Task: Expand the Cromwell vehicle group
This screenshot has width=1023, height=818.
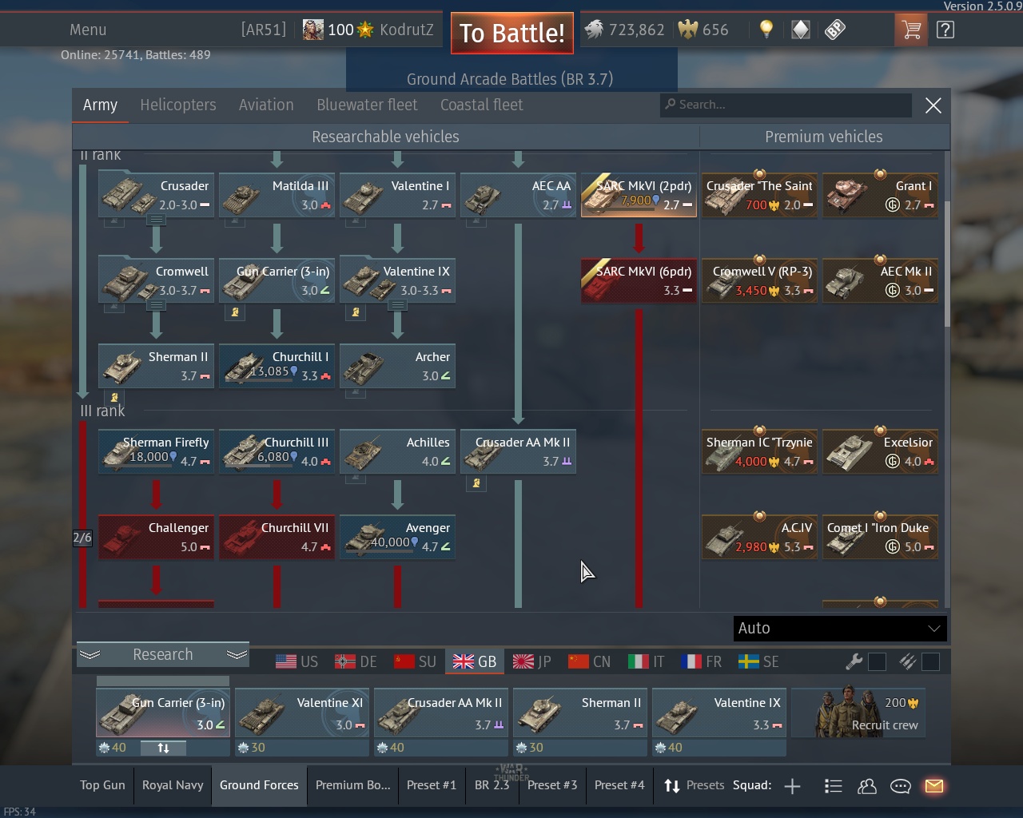Action: pyautogui.click(x=156, y=305)
